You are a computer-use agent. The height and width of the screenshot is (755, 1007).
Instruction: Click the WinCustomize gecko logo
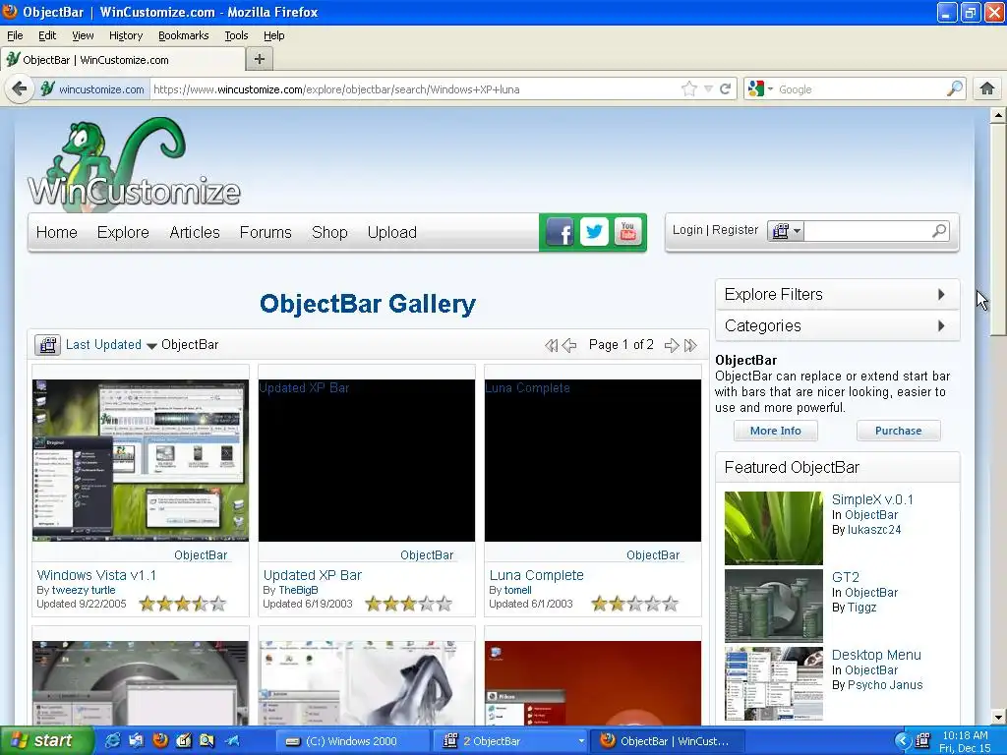pyautogui.click(x=134, y=164)
